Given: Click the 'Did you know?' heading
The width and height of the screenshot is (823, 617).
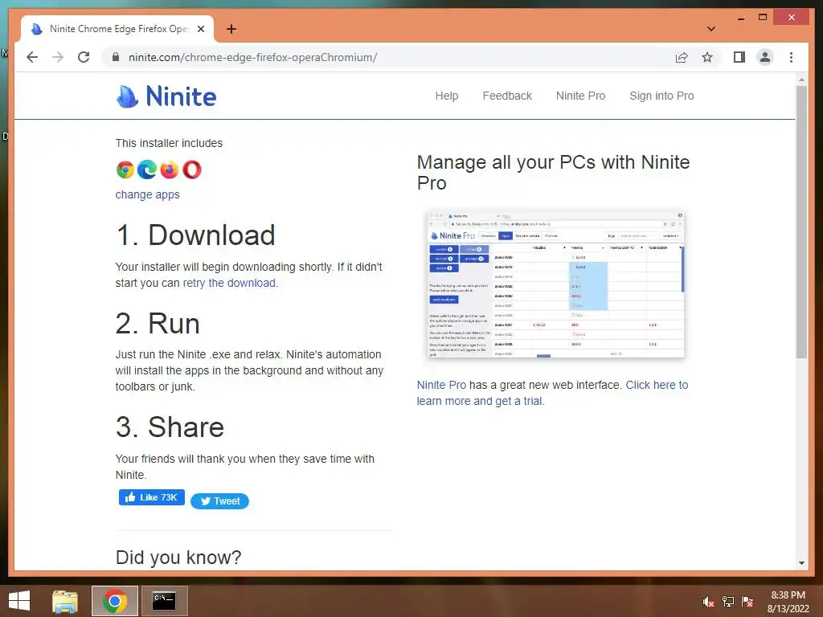Looking at the screenshot, I should (178, 558).
